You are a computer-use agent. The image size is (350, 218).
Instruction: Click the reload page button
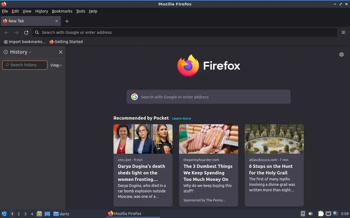(x=26, y=32)
